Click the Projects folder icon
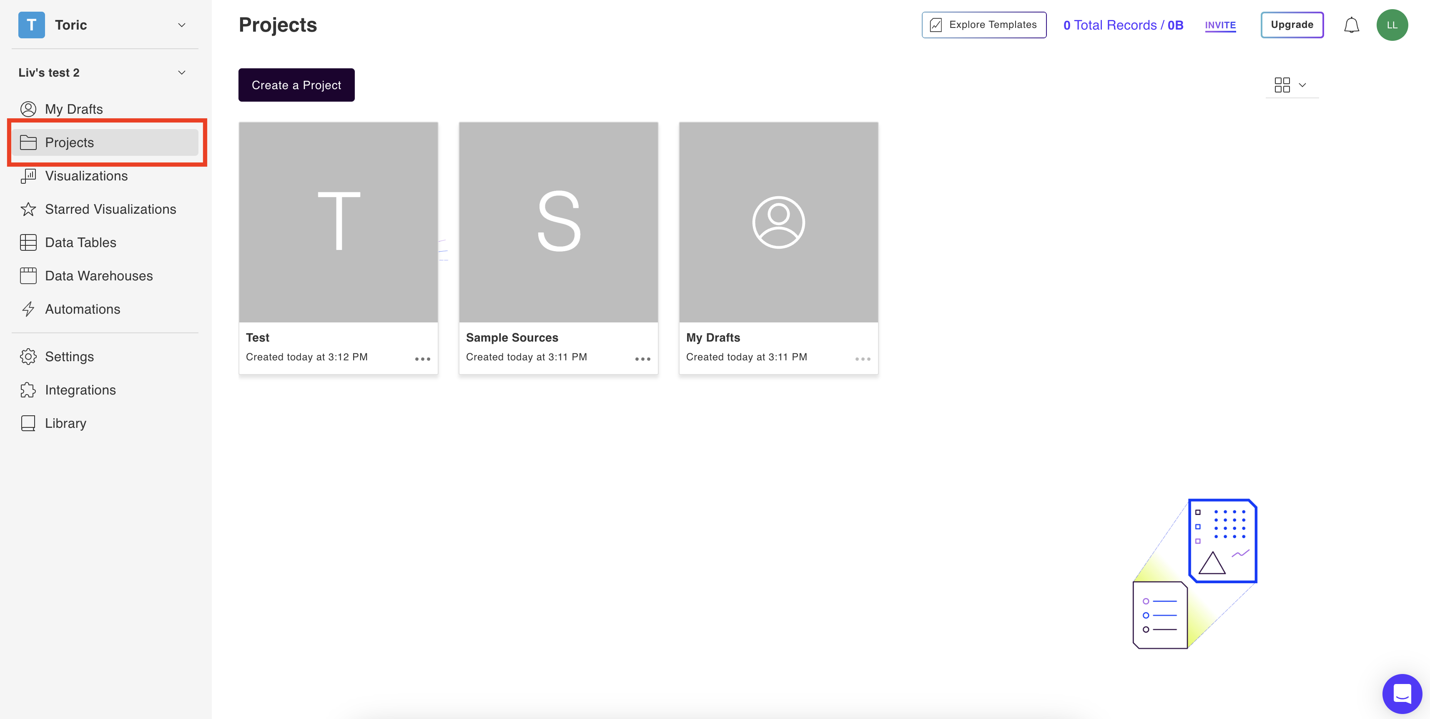The height and width of the screenshot is (719, 1430). tap(28, 142)
